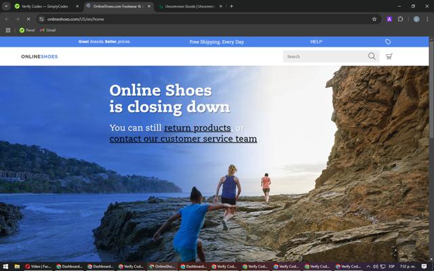Click the magnifying glass search icon

[372, 56]
